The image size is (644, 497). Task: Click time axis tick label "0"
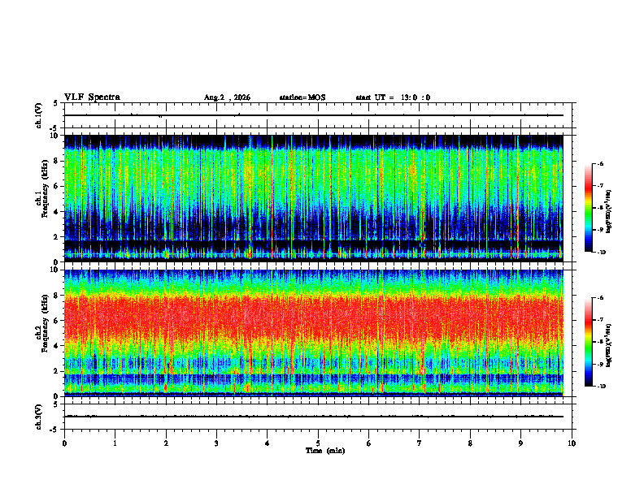pos(64,443)
